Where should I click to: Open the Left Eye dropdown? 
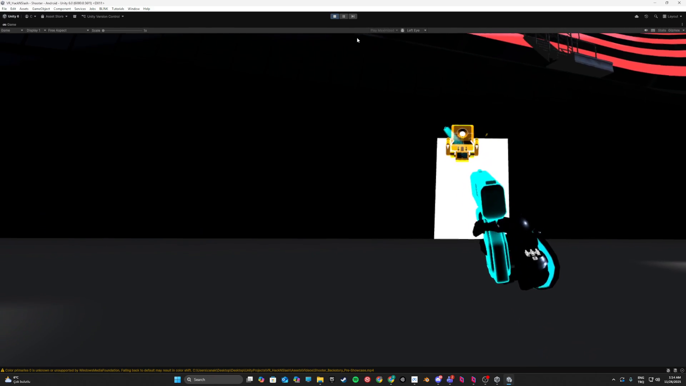click(x=416, y=30)
